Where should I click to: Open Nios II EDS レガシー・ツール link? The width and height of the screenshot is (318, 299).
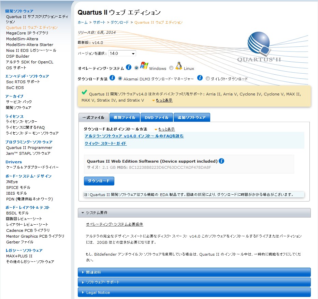pos(31,50)
